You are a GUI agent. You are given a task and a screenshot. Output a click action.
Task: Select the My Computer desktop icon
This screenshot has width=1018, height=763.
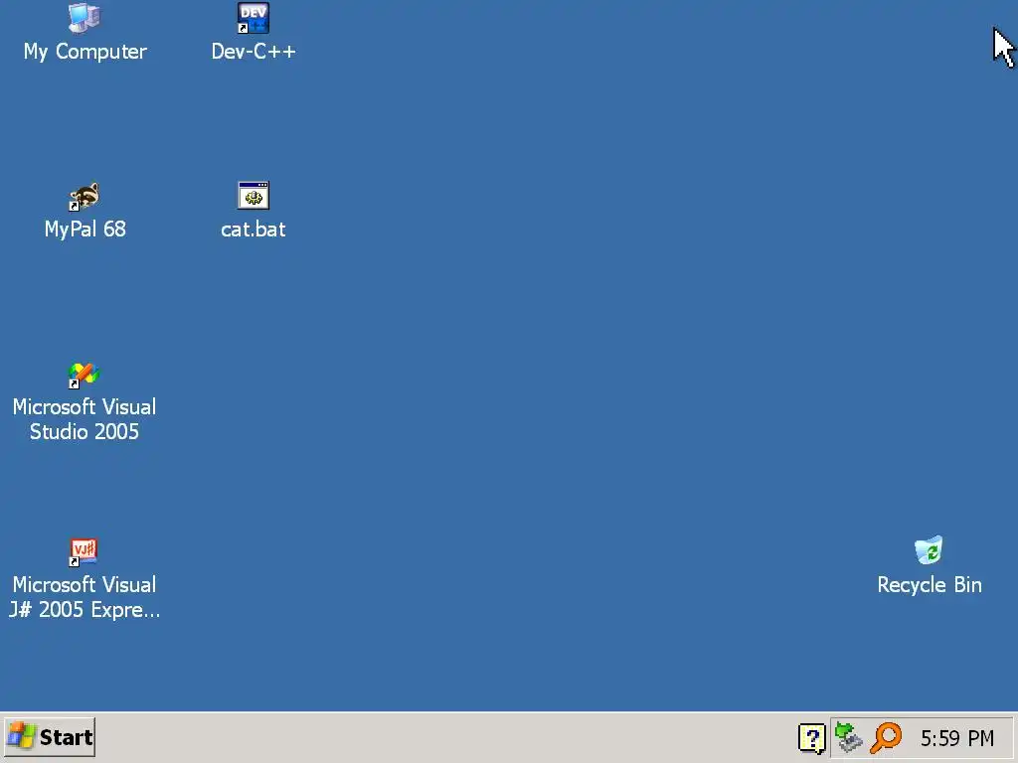coord(85,18)
